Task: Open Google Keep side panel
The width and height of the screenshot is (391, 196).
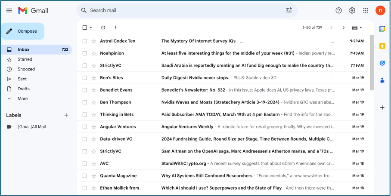Action: tap(382, 46)
